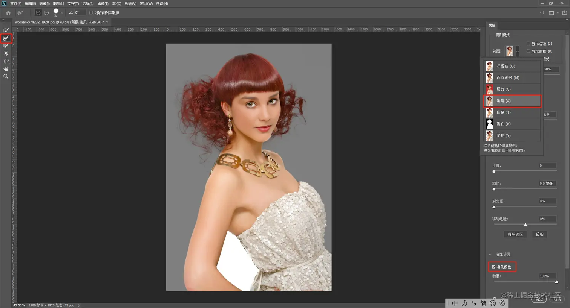Viewport: 570px width, 308px height.
Task: Click the 平滑 slider handle
Action: [x=494, y=171]
